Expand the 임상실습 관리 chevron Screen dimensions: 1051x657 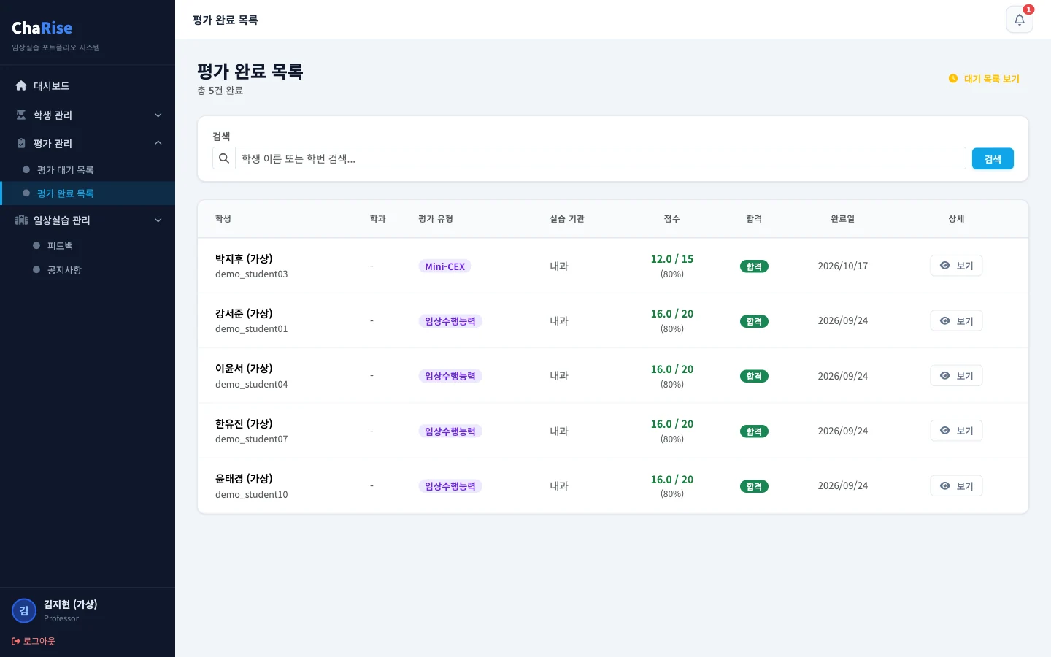click(x=158, y=220)
